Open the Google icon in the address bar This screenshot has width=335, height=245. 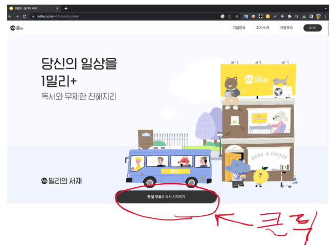click(222, 16)
